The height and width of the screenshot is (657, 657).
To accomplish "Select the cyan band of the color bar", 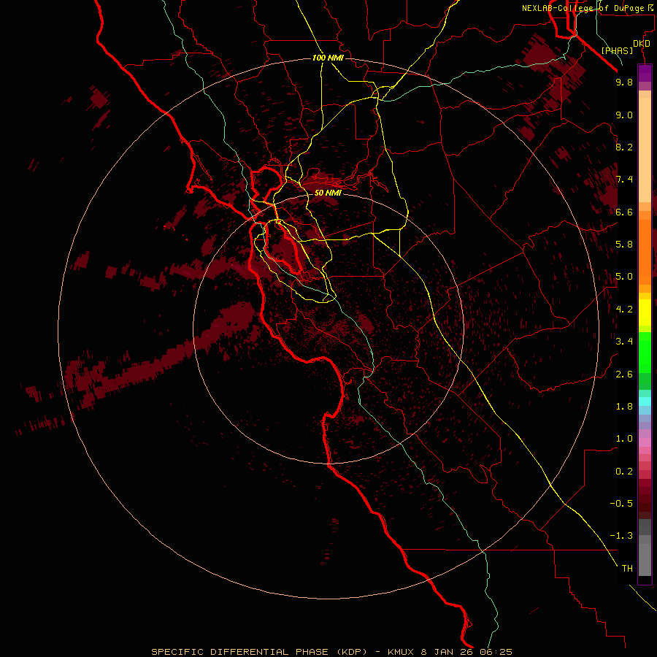I will (x=645, y=401).
